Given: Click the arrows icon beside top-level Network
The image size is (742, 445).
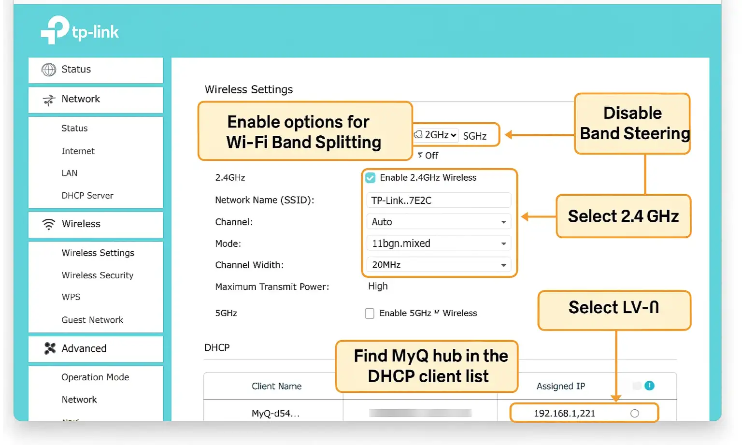Looking at the screenshot, I should point(49,100).
